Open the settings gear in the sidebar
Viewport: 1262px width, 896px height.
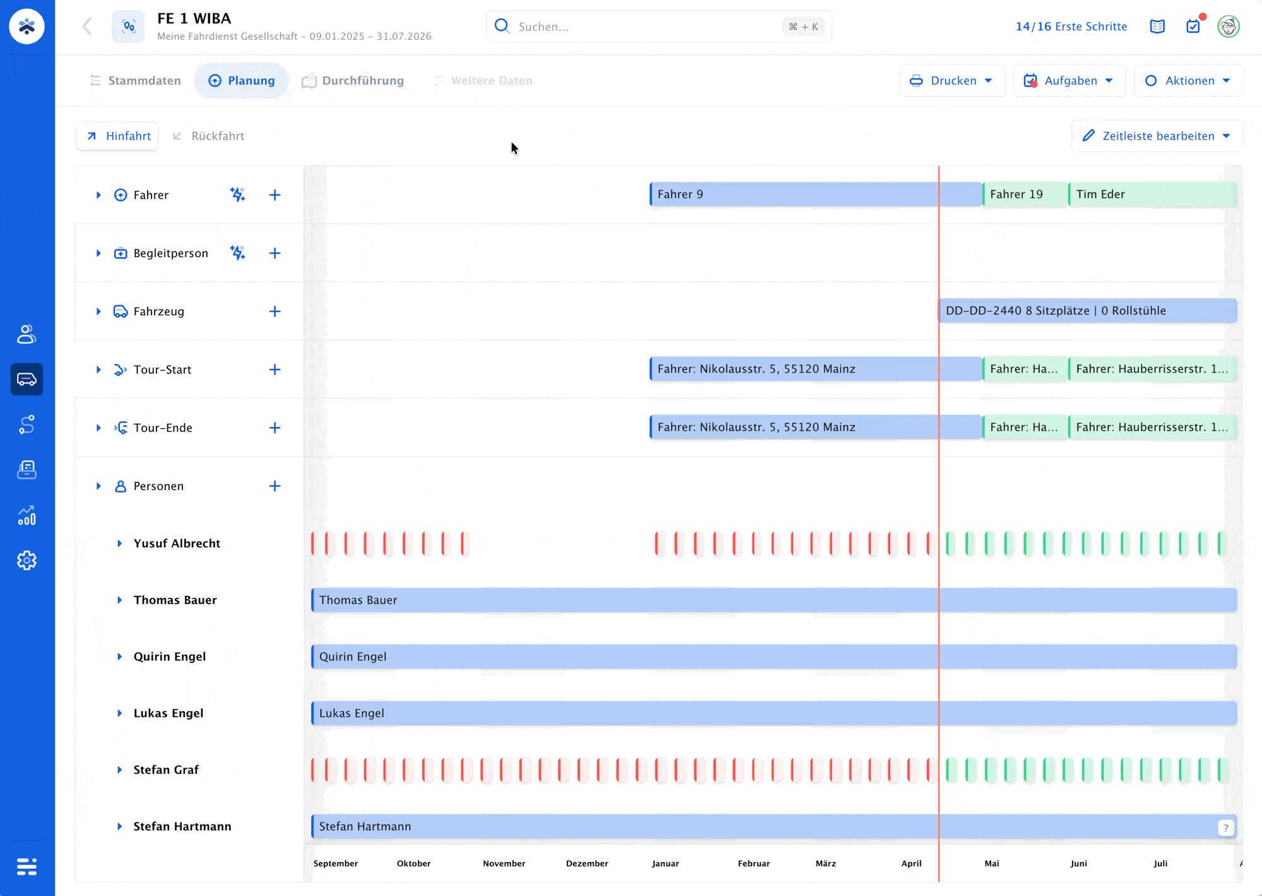[x=27, y=561]
